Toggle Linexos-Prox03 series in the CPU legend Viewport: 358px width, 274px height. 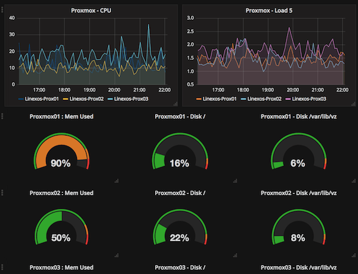click(x=131, y=99)
